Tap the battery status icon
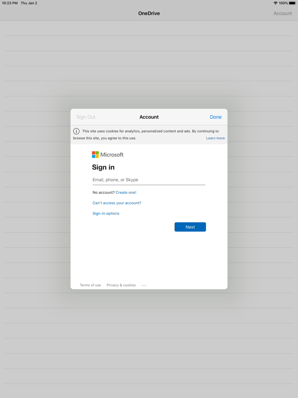 pos(292,3)
